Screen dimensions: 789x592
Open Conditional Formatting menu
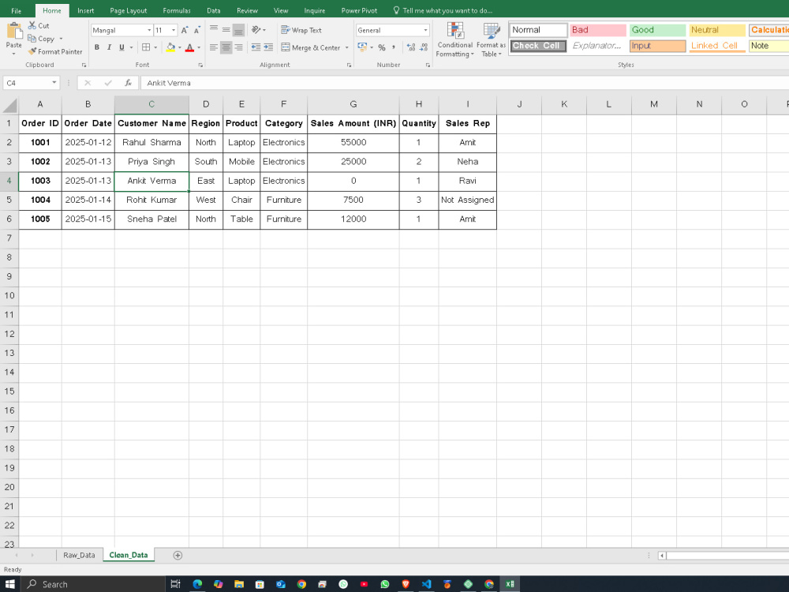[455, 39]
